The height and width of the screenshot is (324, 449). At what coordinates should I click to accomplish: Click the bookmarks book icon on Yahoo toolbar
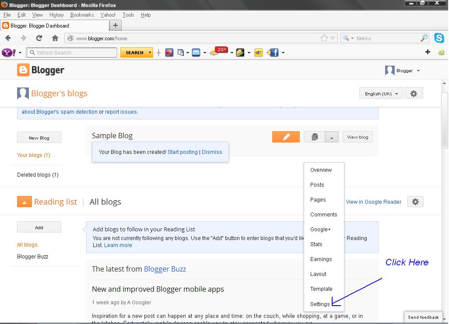pyautogui.click(x=180, y=52)
